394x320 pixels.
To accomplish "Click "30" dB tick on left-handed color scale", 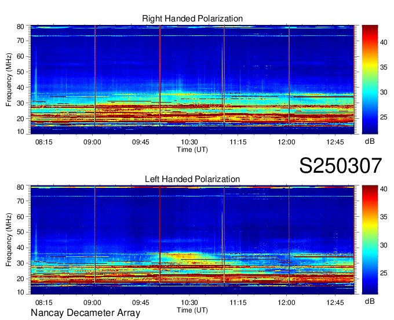I will (384, 245).
